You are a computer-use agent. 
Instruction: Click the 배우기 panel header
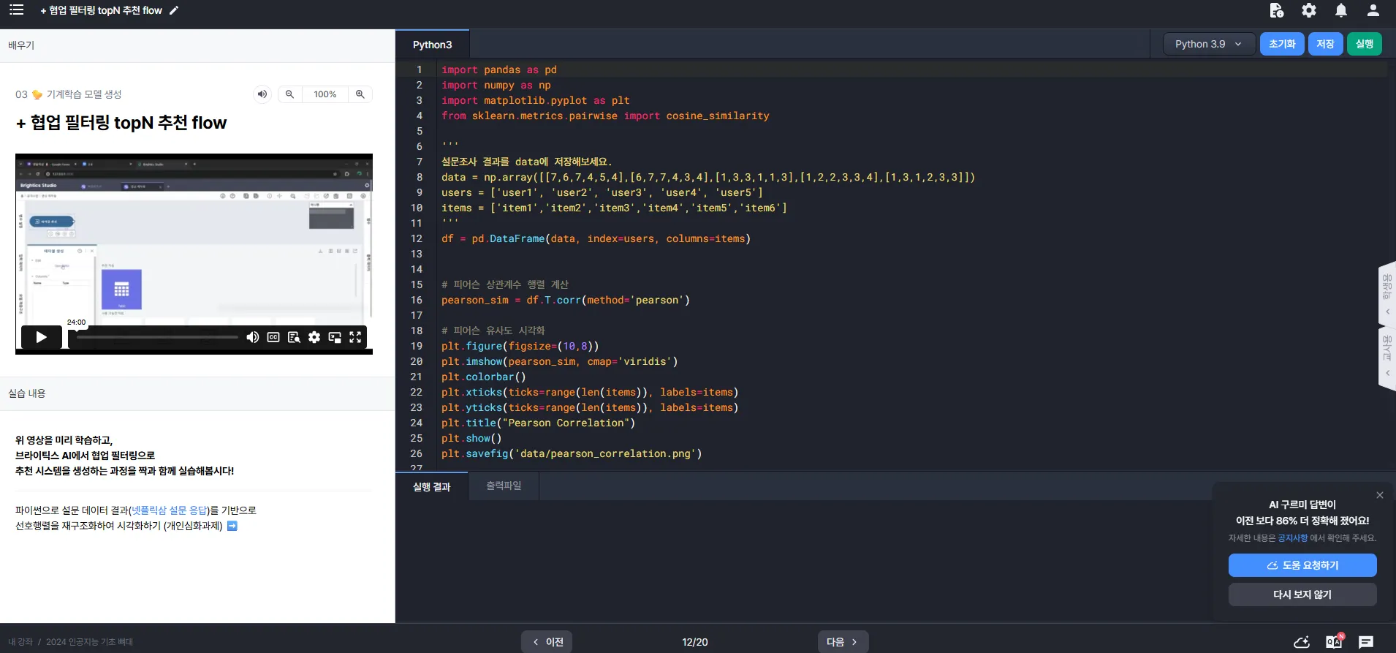pos(21,45)
